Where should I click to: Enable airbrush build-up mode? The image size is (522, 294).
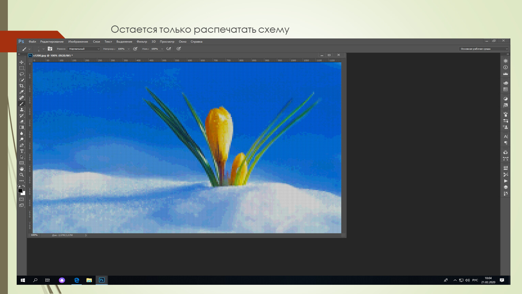[169, 49]
